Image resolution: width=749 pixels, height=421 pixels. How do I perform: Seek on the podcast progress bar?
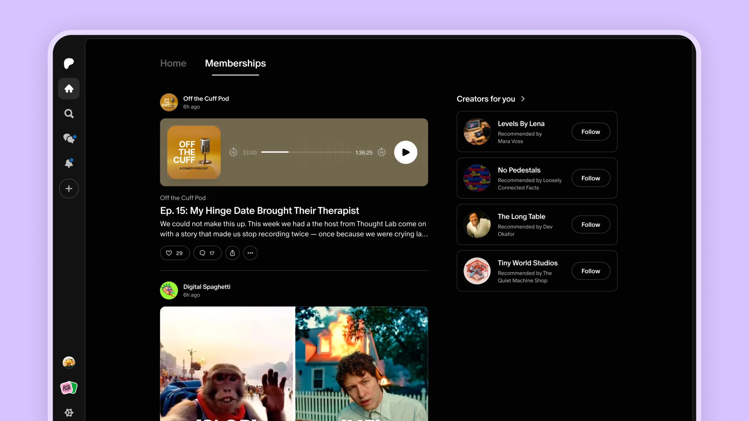point(306,152)
